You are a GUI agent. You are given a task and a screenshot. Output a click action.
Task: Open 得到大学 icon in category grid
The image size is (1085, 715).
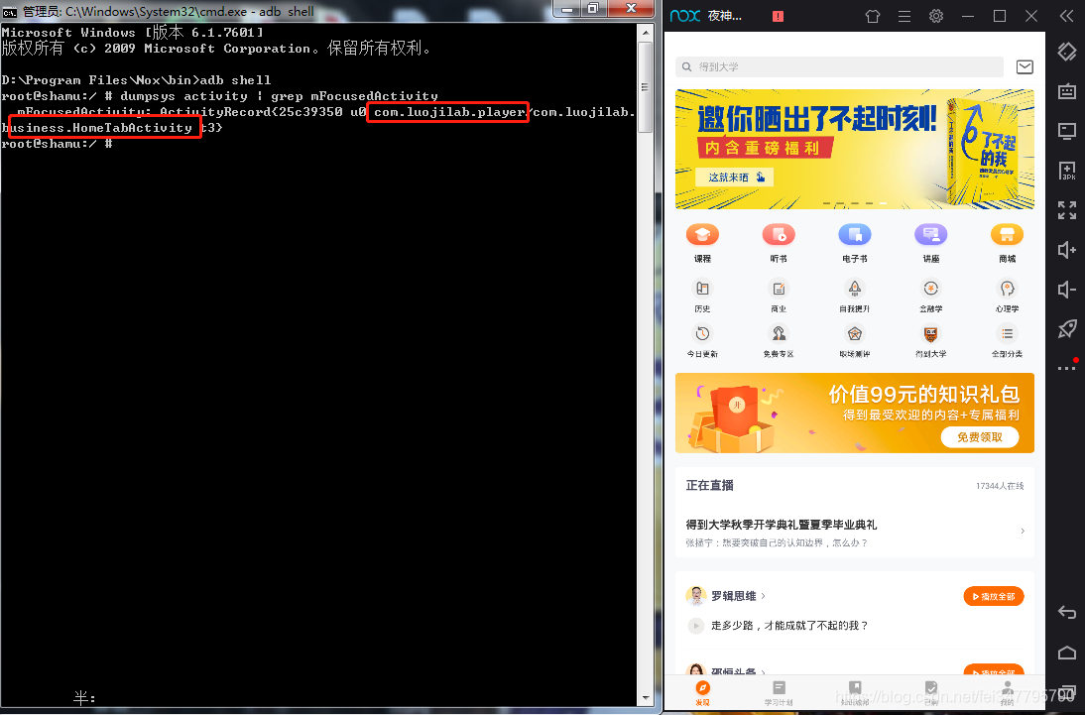(x=930, y=341)
